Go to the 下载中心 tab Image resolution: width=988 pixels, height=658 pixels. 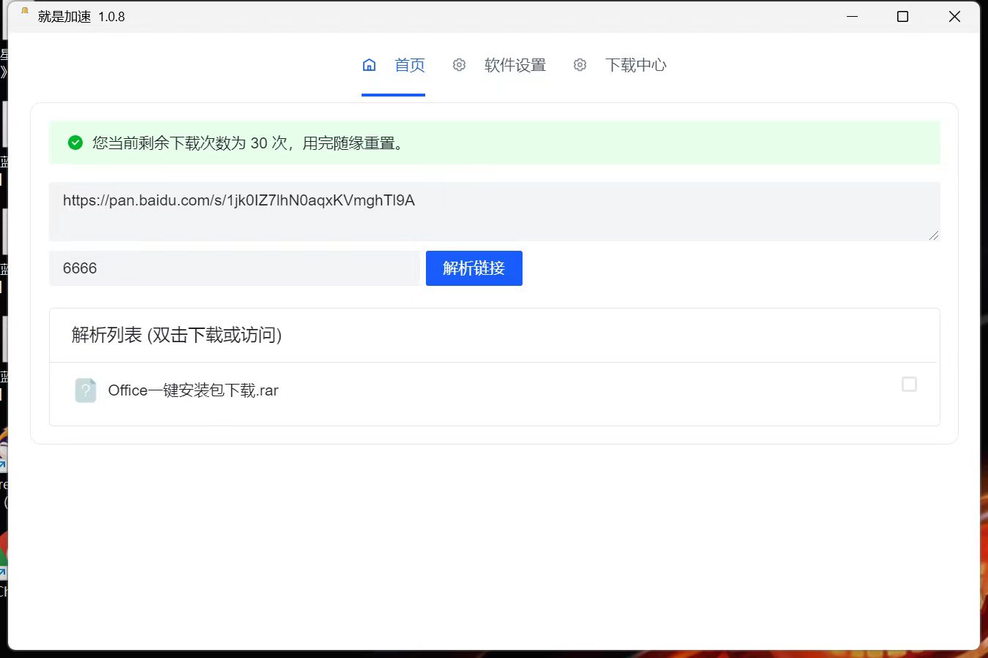point(635,65)
